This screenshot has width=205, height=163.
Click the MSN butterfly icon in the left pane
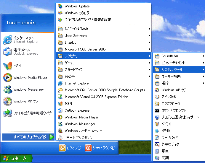[x=7, y=66]
